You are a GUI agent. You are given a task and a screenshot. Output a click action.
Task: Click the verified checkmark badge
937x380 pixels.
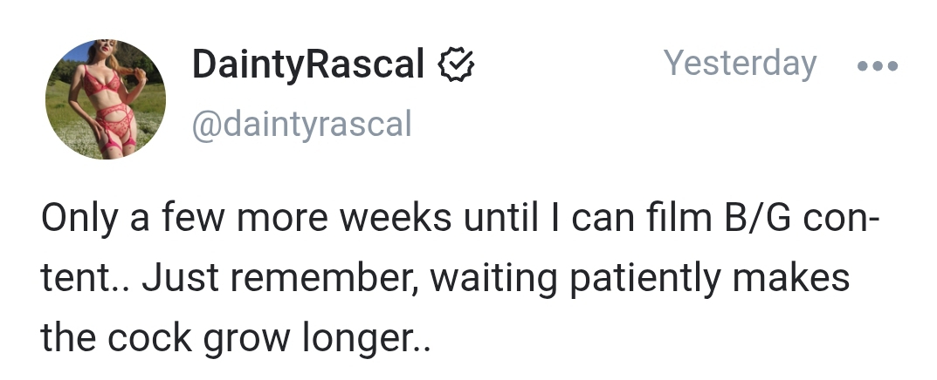[455, 65]
